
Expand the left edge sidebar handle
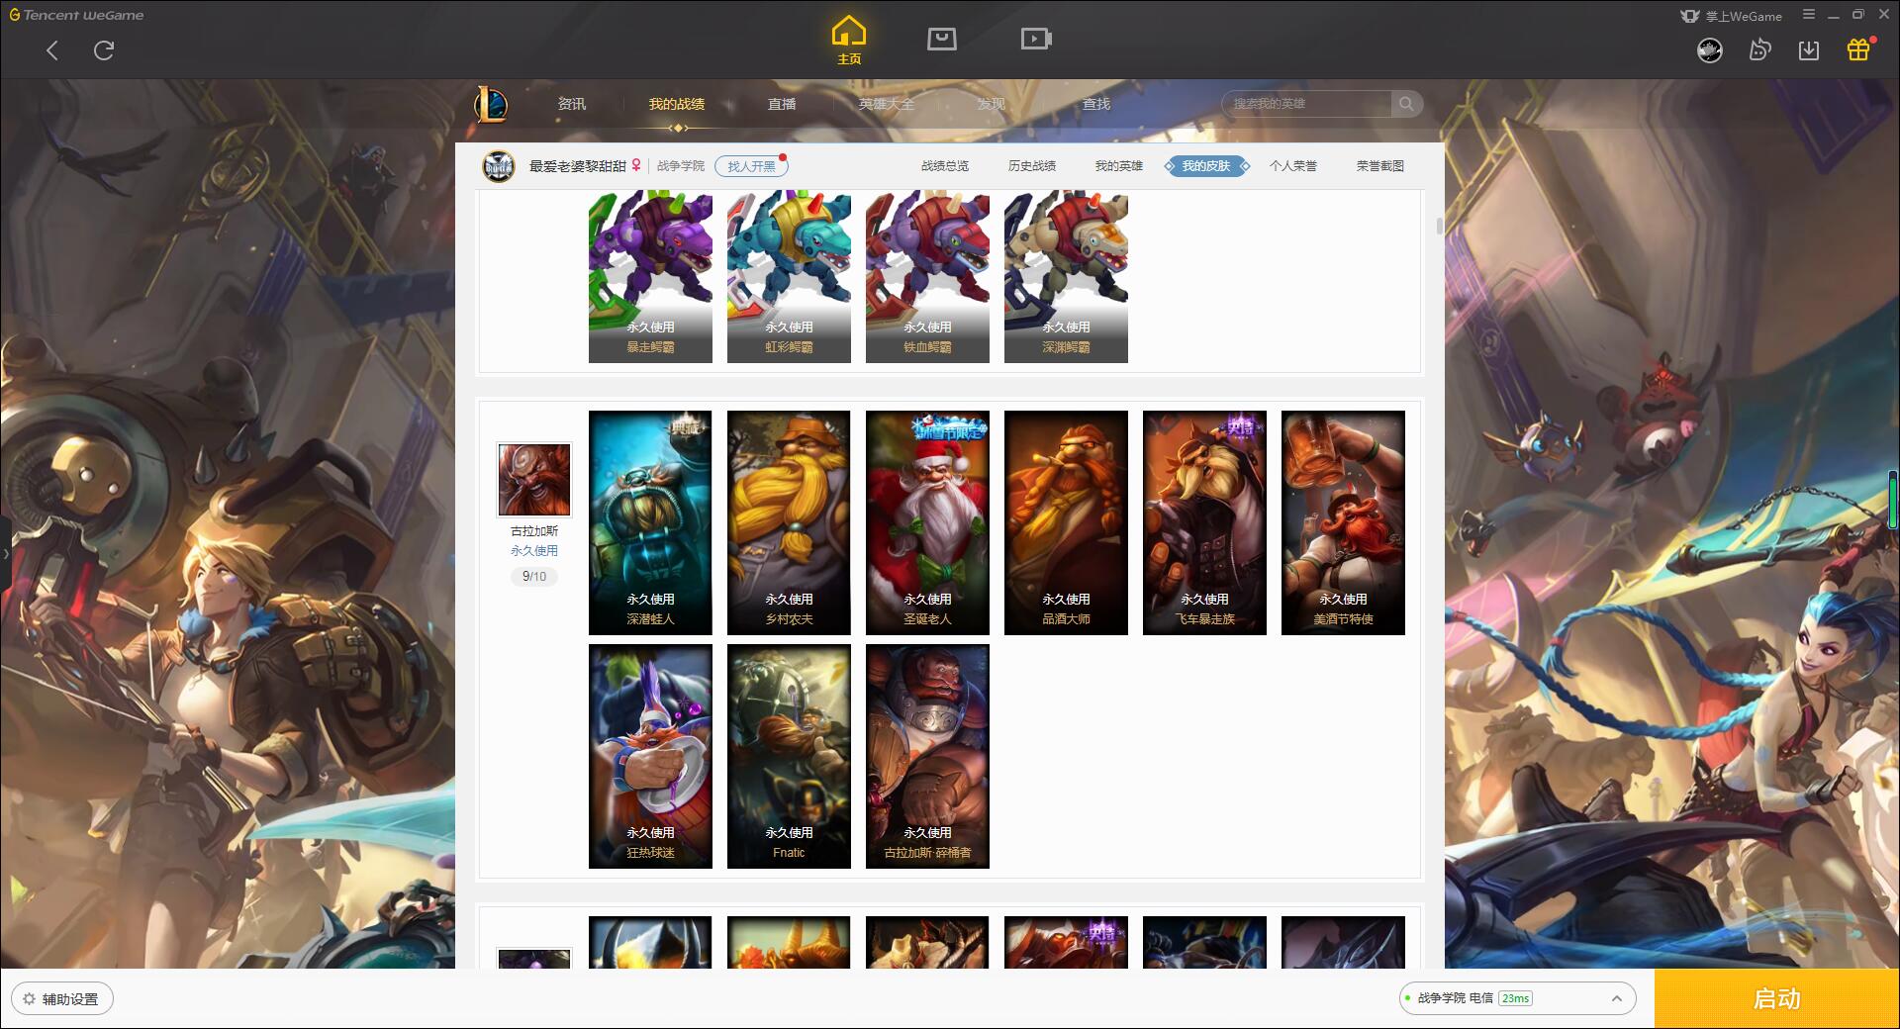click(x=5, y=554)
